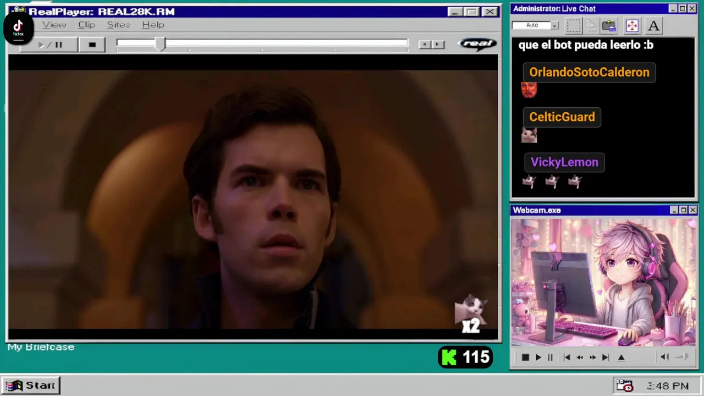Click the next clip arrow in RealPlayer
Image resolution: width=704 pixels, height=396 pixels.
pyautogui.click(x=438, y=45)
